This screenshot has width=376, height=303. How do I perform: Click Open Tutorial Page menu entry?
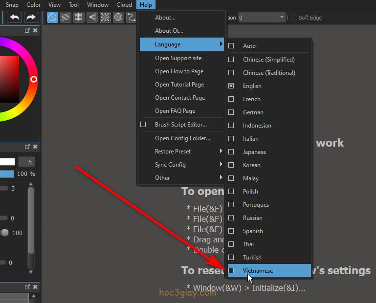point(179,85)
